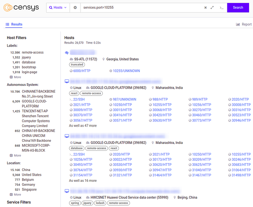Open 31040/HTTP service link
The width and height of the screenshot is (253, 207).
click(x=200, y=170)
